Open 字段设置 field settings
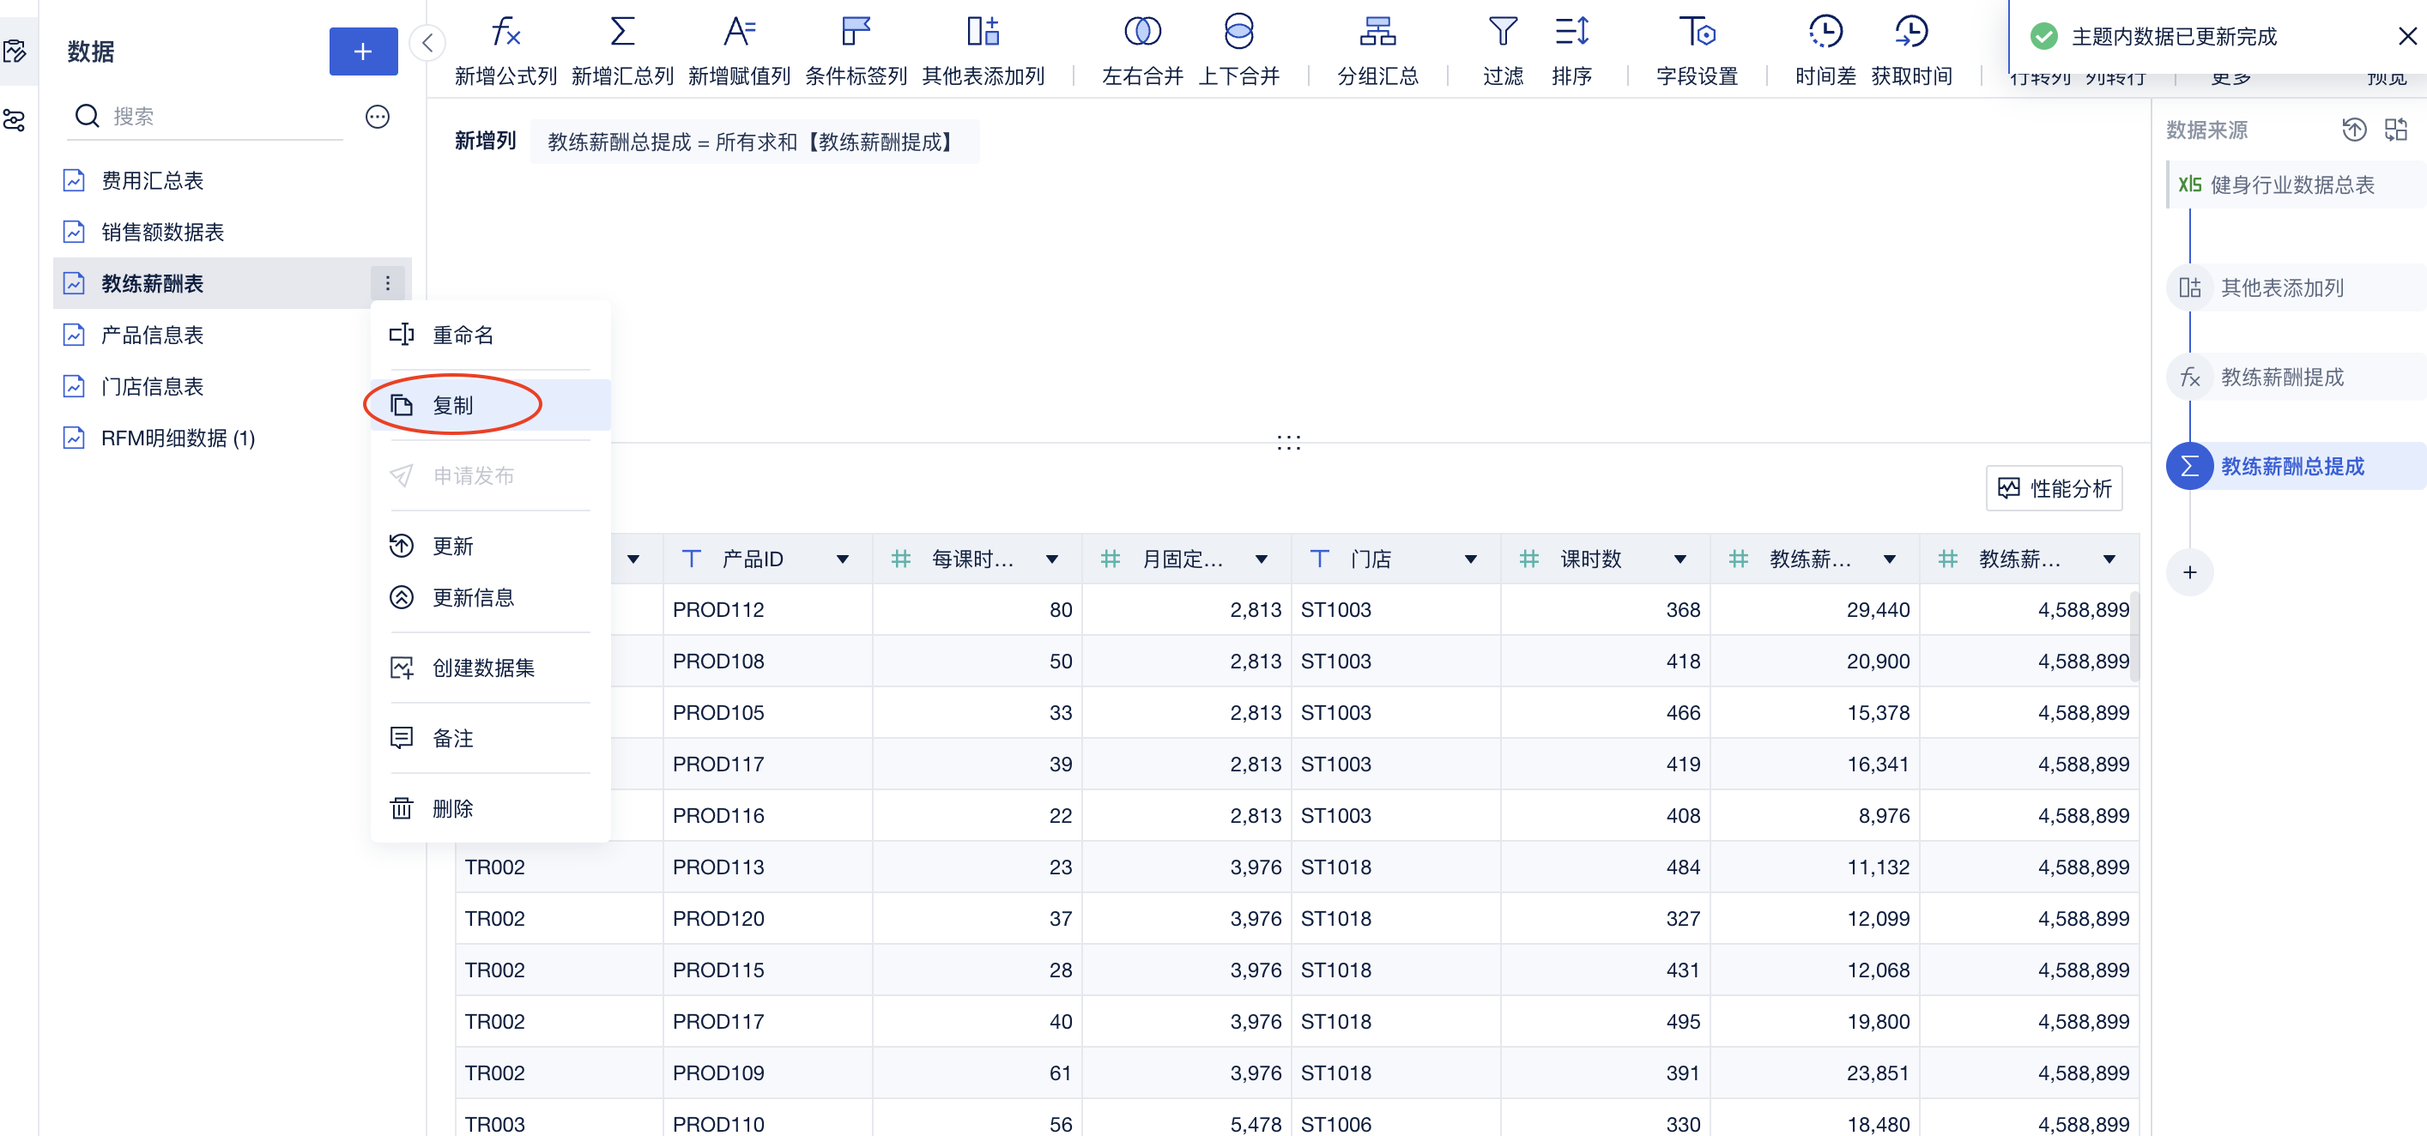 pos(1696,33)
